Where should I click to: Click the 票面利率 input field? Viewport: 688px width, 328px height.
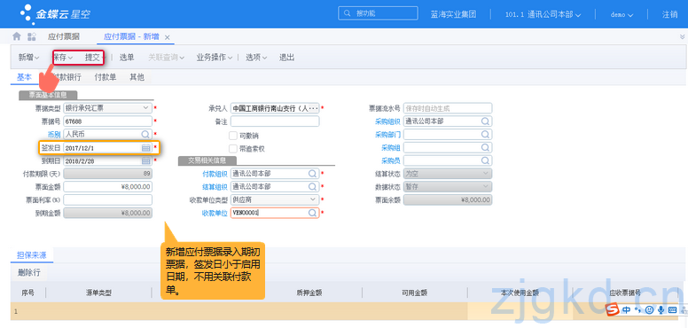(108, 200)
